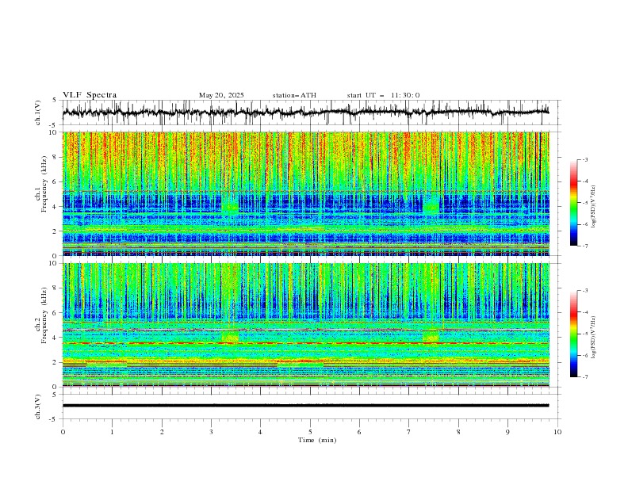The height and width of the screenshot is (485, 628).
Task: Click the '-3' label on ch.1 colorbar
Action: 585,159
